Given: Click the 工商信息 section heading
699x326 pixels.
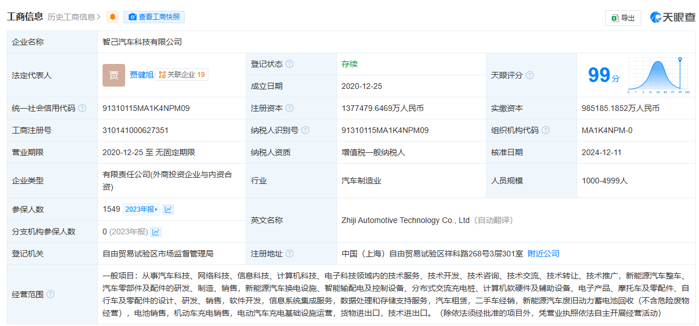Looking at the screenshot, I should point(25,16).
